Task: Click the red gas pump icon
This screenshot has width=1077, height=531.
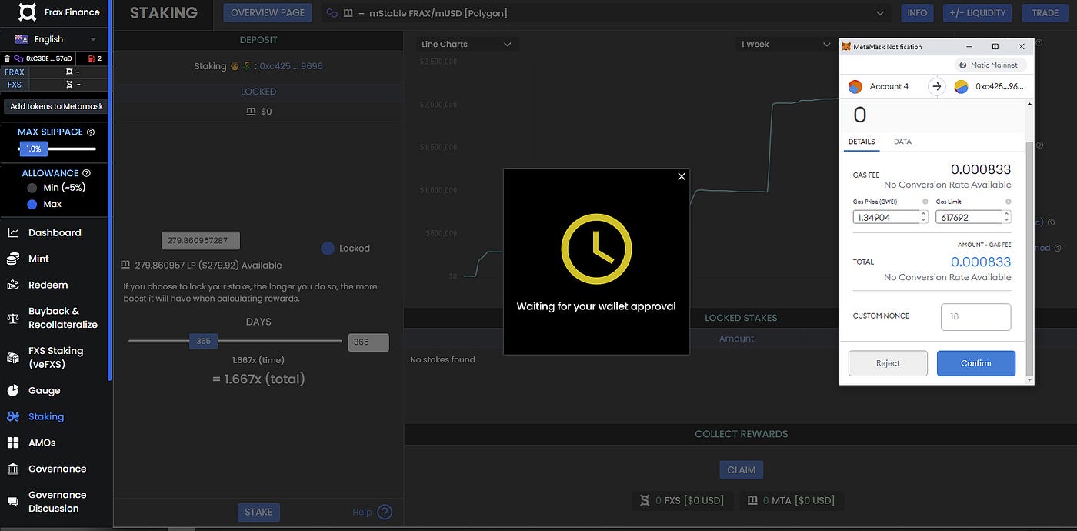Action: 90,58
